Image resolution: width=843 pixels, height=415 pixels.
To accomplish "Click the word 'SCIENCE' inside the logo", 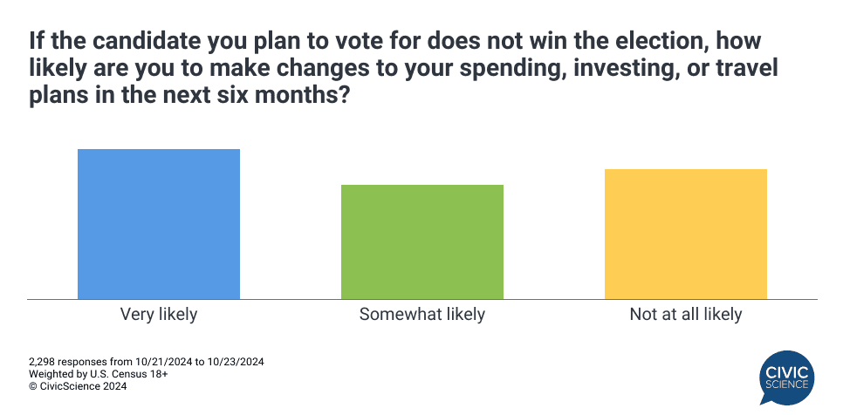I will (786, 384).
